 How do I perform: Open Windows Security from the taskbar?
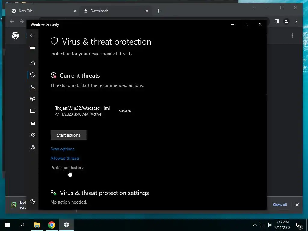(x=66, y=225)
